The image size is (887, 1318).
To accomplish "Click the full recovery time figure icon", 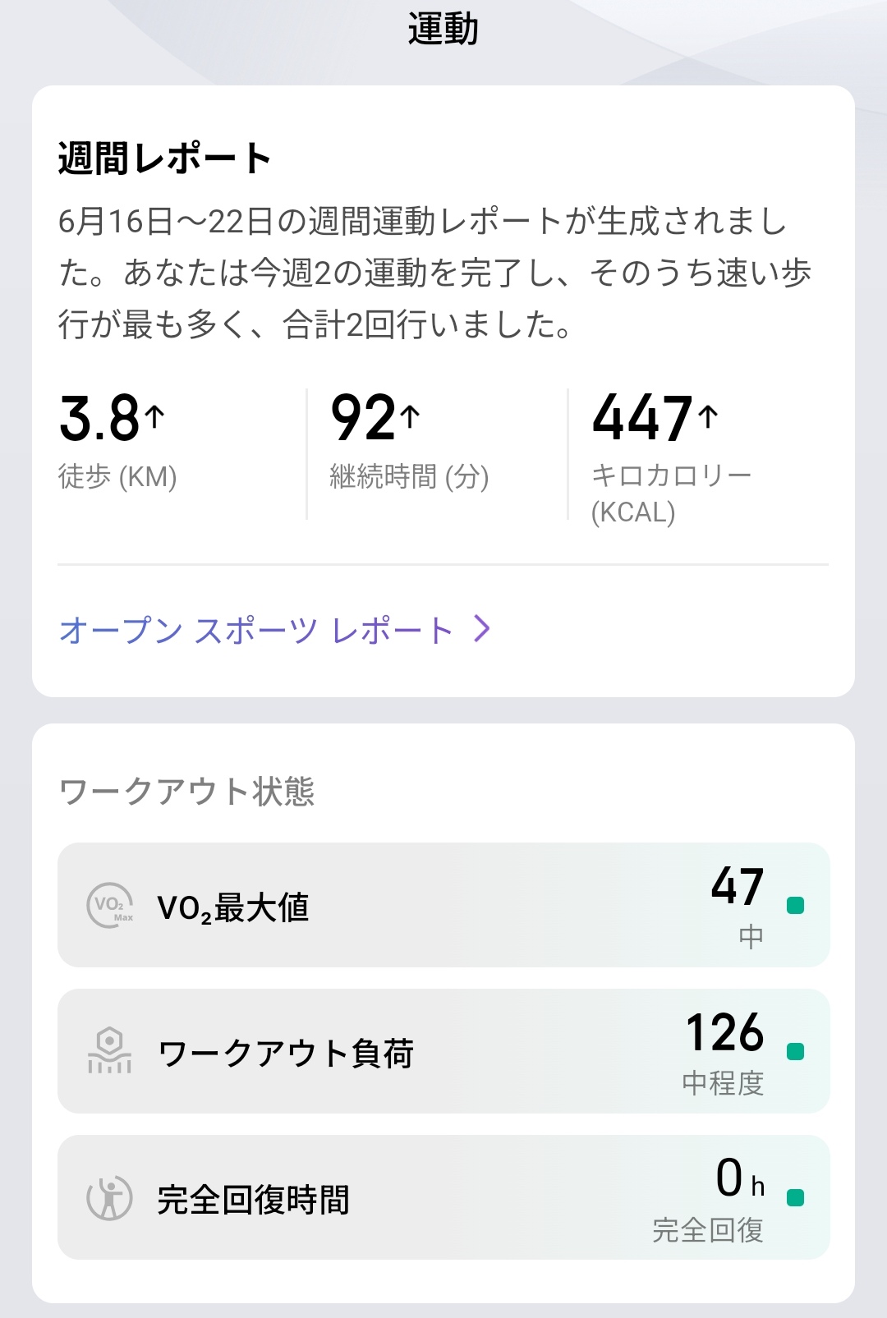I will pos(109,1198).
